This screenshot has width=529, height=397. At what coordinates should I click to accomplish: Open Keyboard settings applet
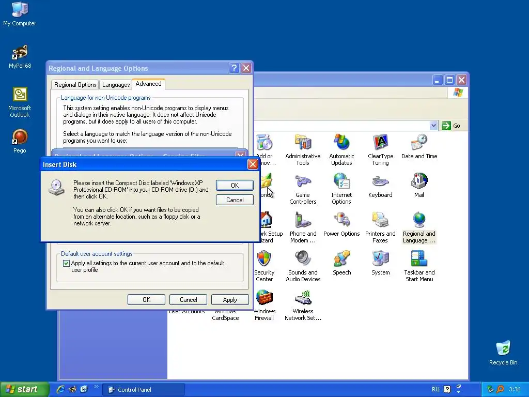380,186
